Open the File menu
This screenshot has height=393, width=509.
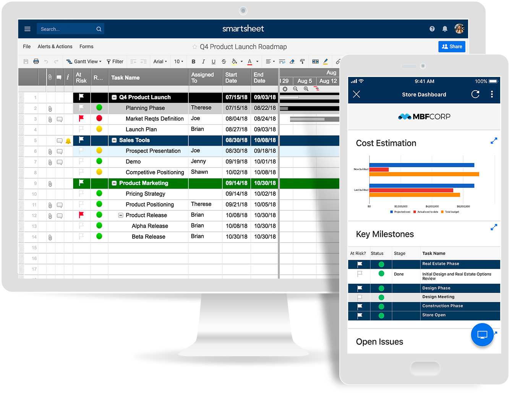(x=27, y=47)
